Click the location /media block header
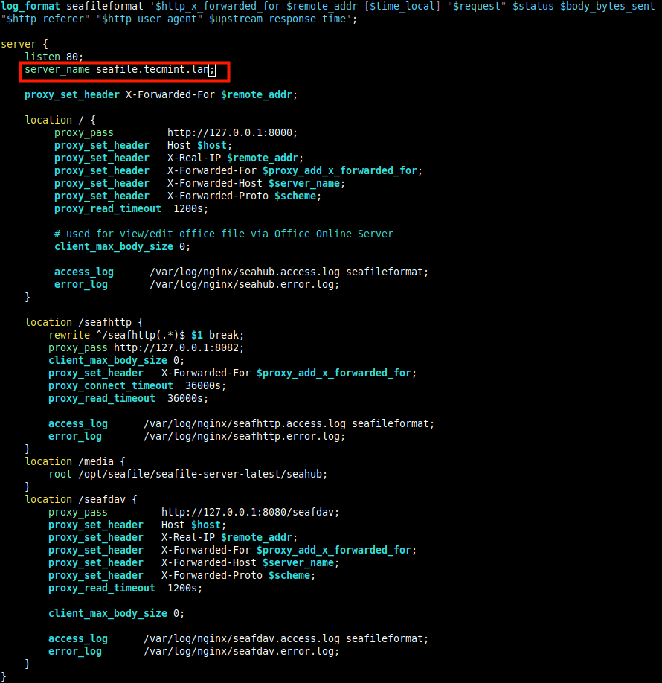This screenshot has width=662, height=683. (x=75, y=462)
